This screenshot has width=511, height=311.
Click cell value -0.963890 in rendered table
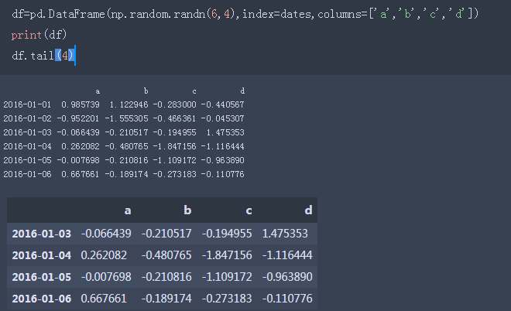pyautogui.click(x=287, y=277)
